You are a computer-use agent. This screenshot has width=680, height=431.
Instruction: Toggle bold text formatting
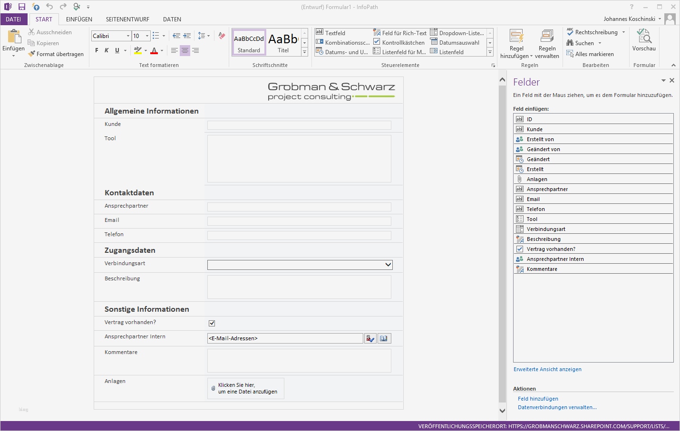[97, 50]
